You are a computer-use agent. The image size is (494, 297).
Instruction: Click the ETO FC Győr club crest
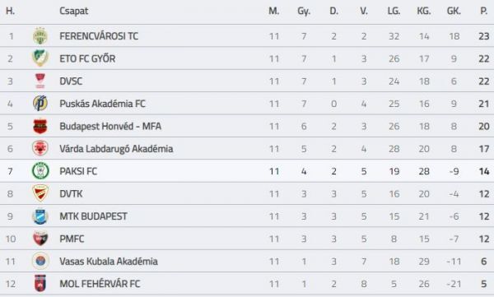40,58
